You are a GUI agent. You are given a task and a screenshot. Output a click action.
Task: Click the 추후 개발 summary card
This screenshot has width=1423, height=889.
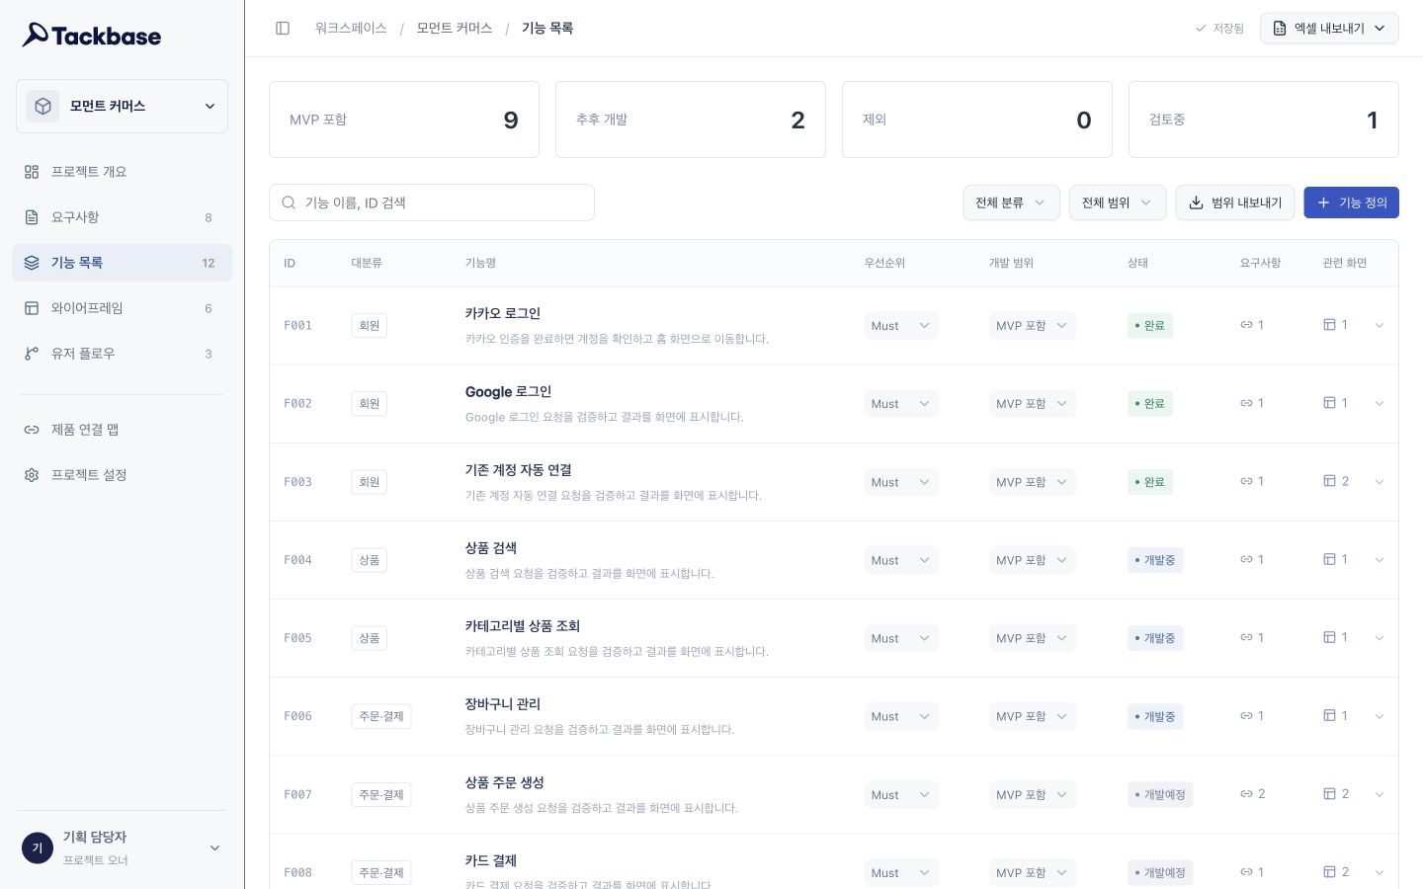(x=691, y=120)
